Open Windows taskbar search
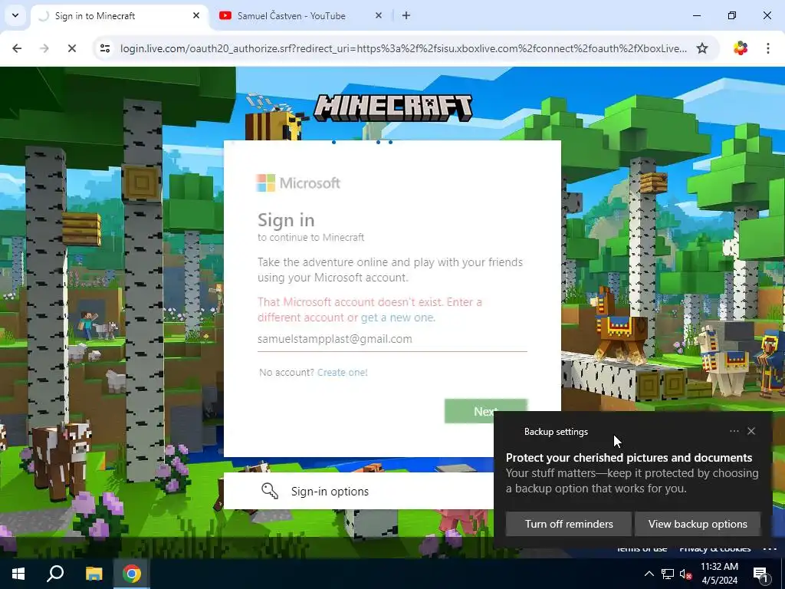Image resolution: width=785 pixels, height=589 pixels. tap(55, 574)
